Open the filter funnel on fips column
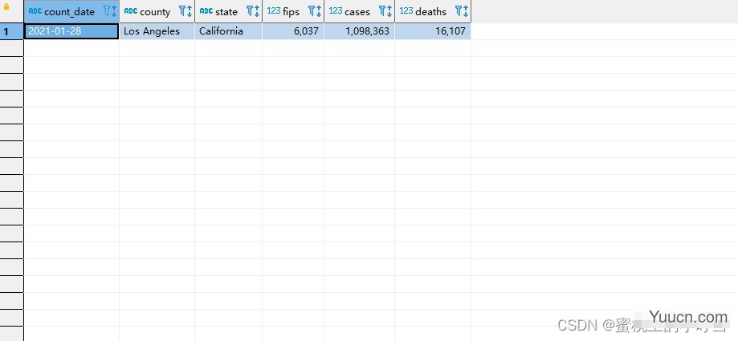738x341 pixels. (x=312, y=11)
